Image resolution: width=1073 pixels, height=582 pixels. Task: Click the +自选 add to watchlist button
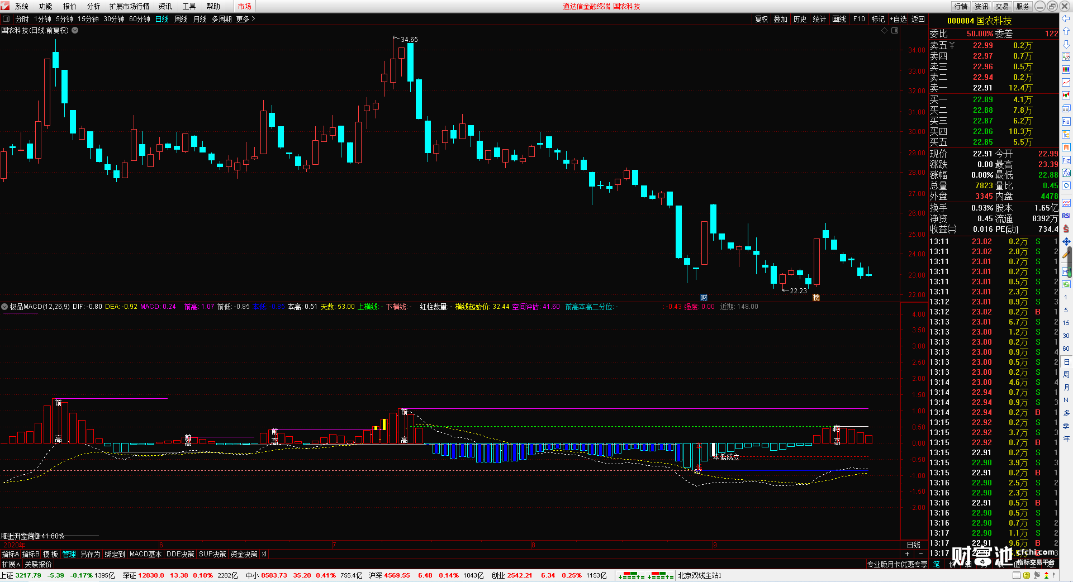899,19
